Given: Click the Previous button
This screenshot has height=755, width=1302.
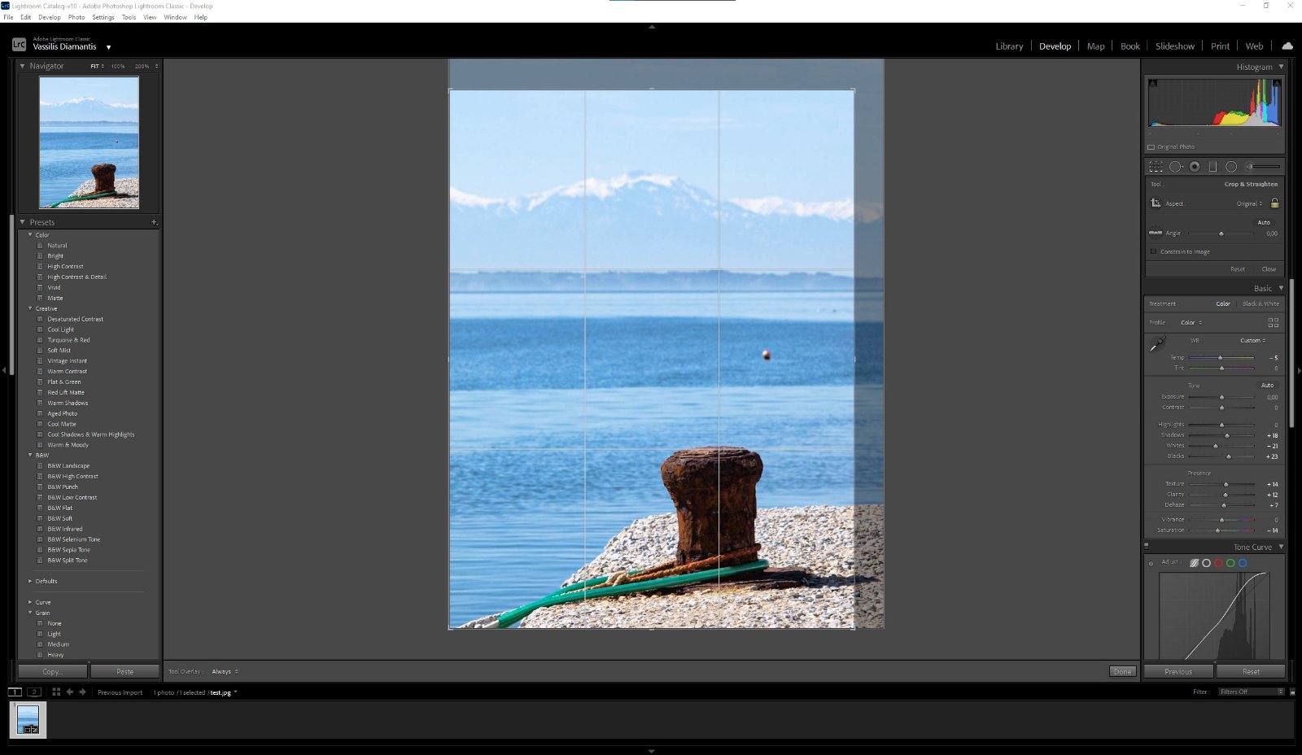Looking at the screenshot, I should coord(1178,671).
